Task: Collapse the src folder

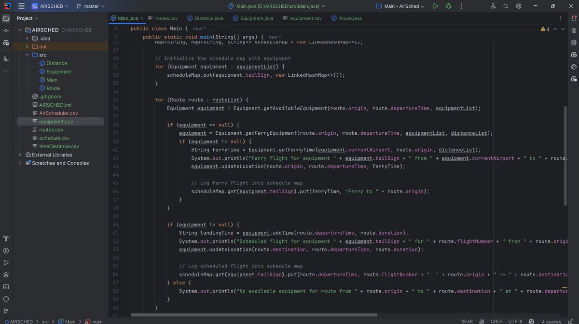Action: pyautogui.click(x=27, y=55)
